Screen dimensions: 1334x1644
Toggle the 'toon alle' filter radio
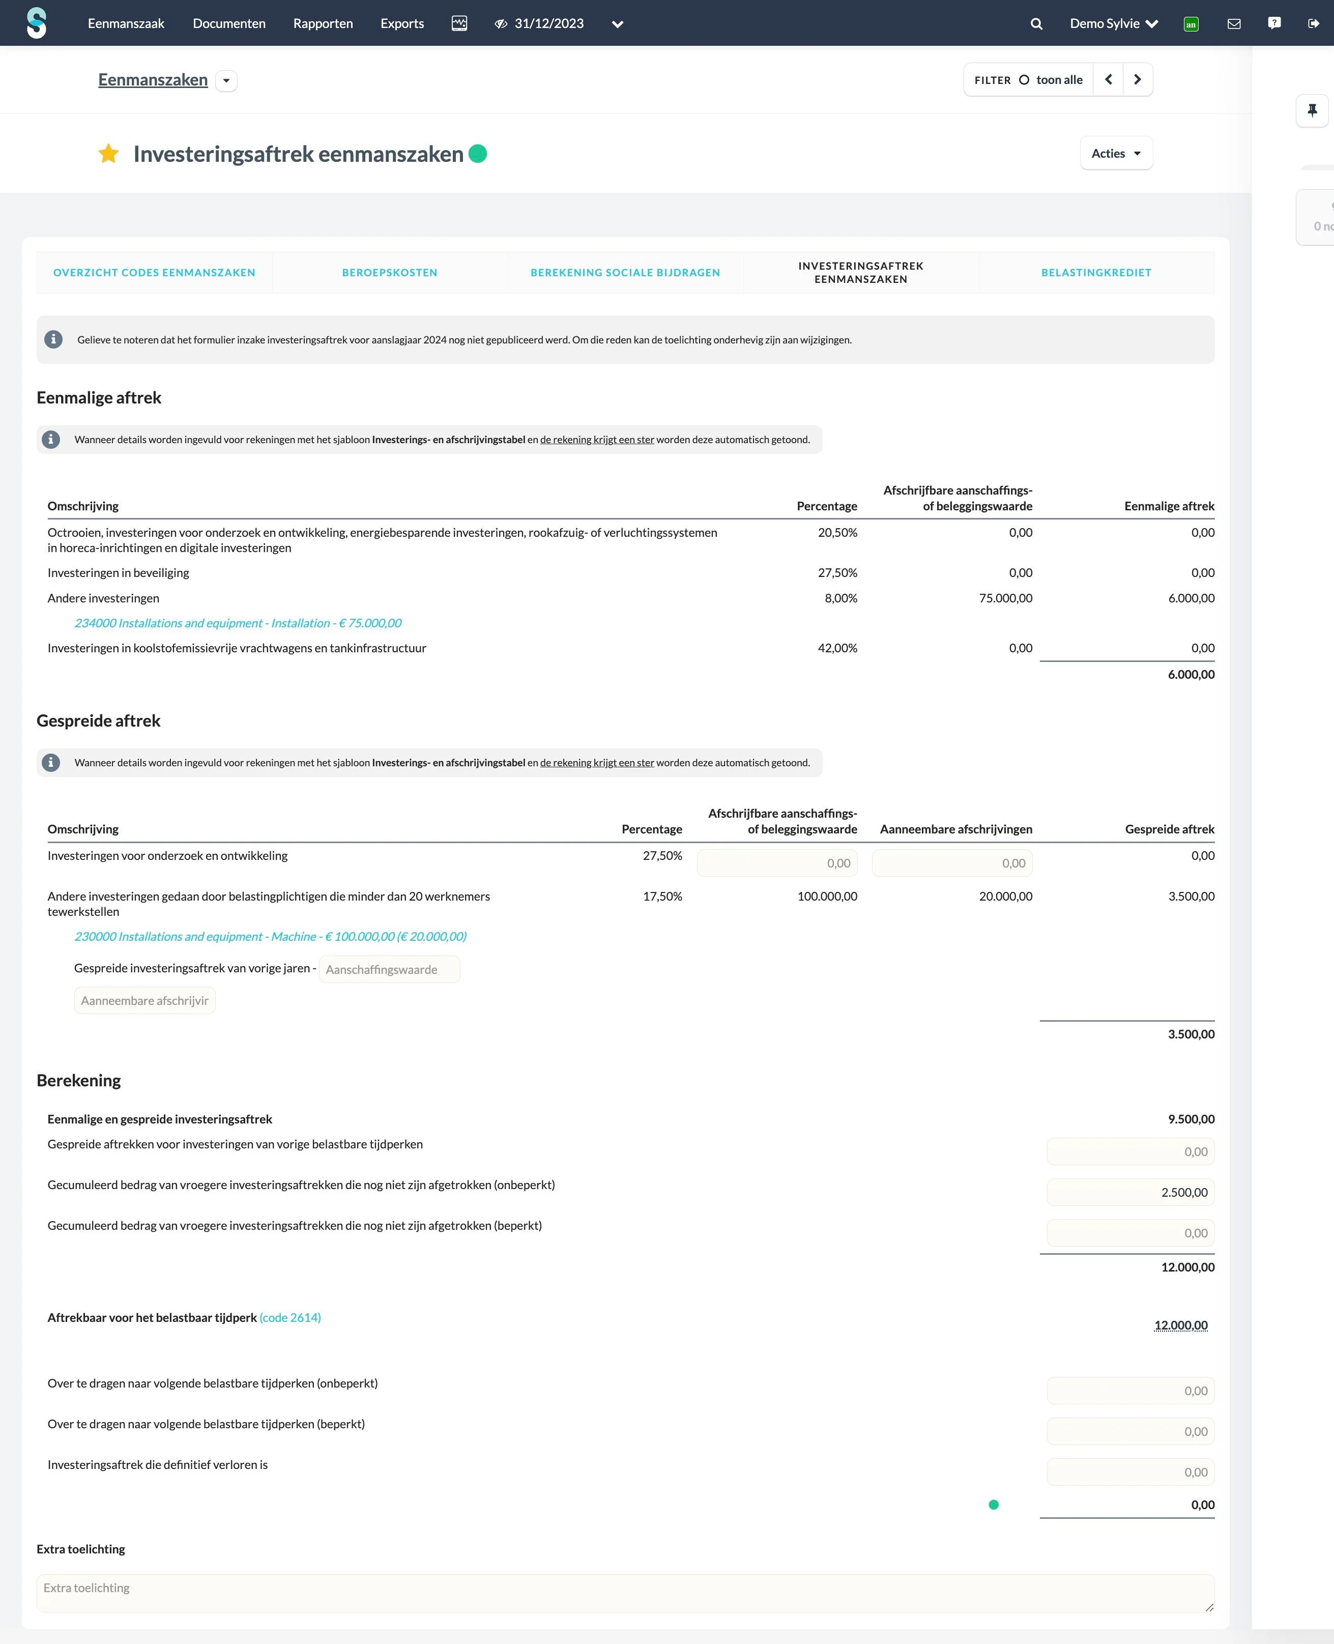[1024, 80]
